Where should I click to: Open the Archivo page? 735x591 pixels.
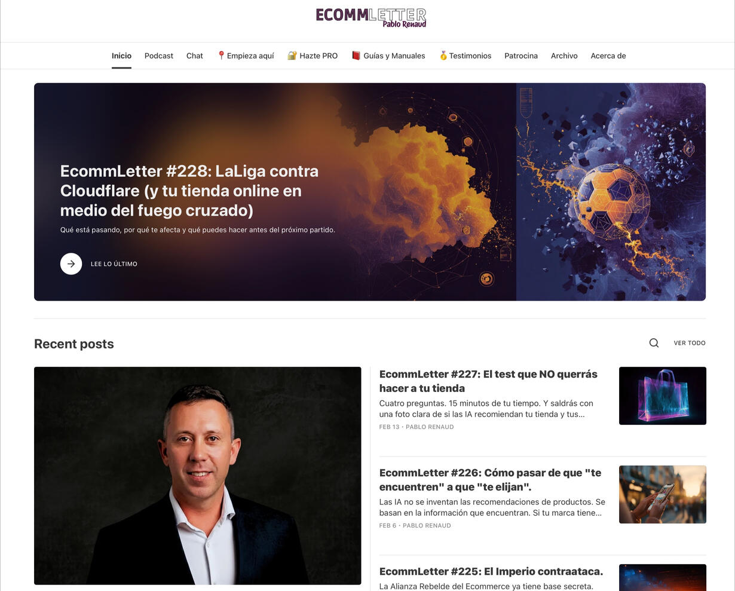pos(564,56)
